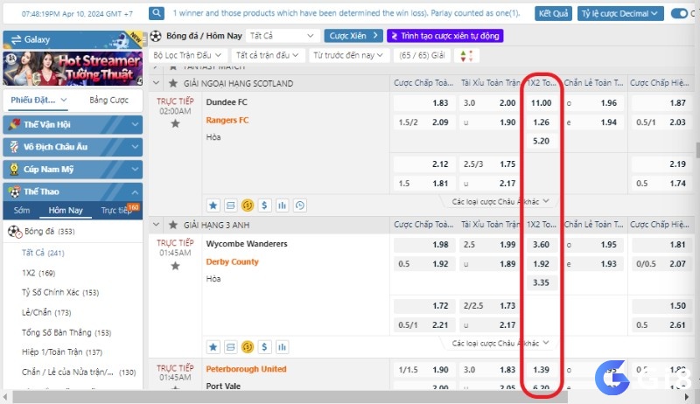Star the Dundee FC match under its time
700x404 pixels.
coord(175,123)
